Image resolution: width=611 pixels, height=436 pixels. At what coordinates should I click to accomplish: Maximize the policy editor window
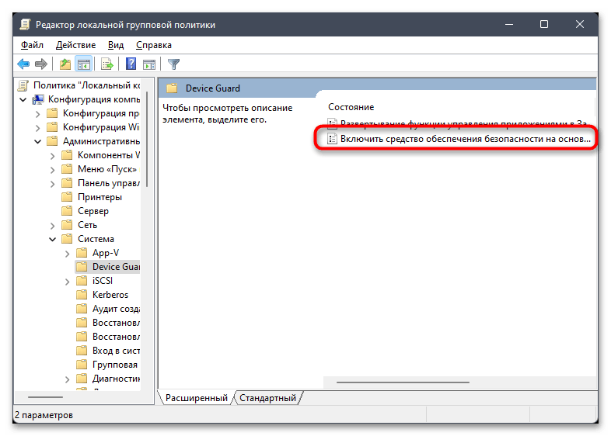tap(544, 24)
